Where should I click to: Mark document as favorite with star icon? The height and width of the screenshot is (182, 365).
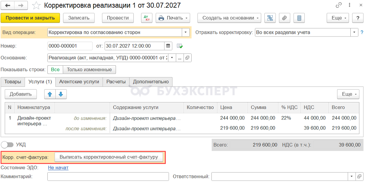coord(36,5)
